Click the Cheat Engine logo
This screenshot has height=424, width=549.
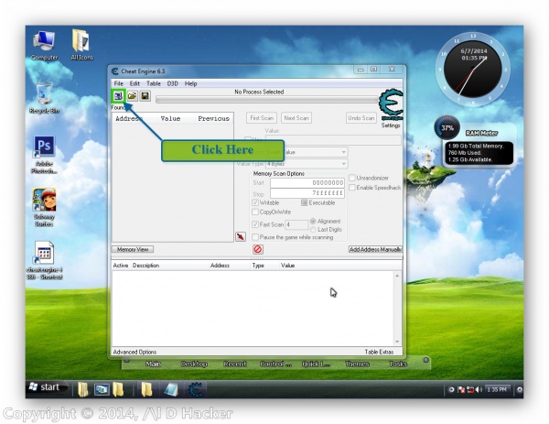tap(391, 104)
